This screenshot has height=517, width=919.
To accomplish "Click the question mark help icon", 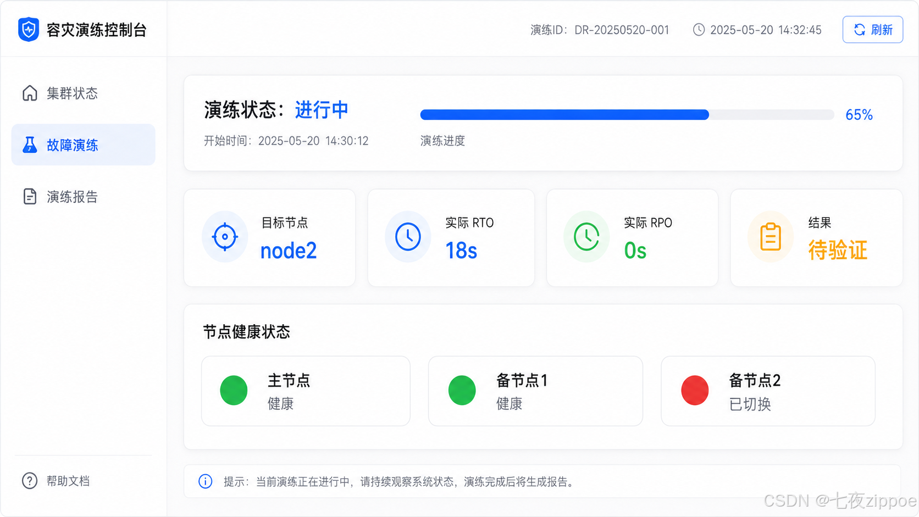I will (30, 481).
